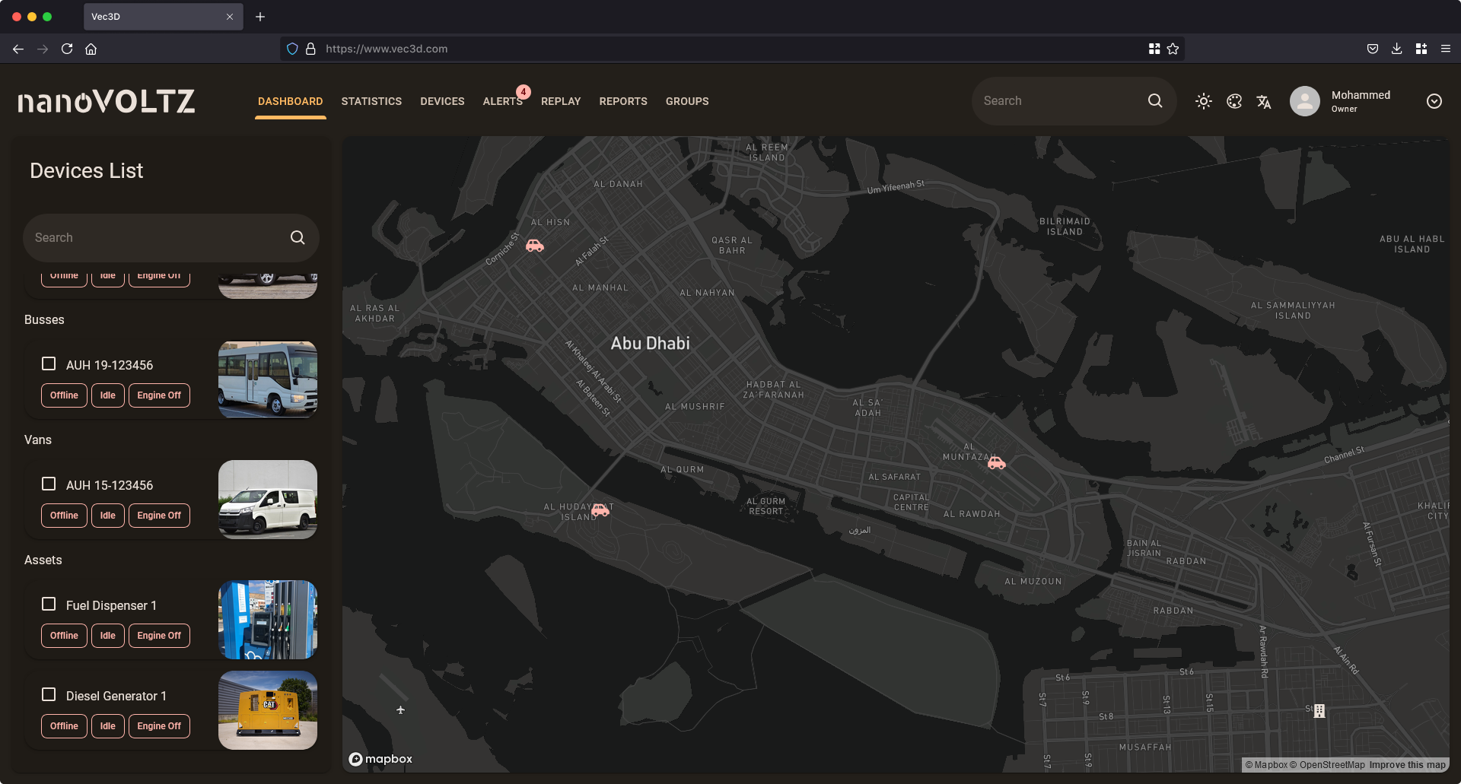Click the padlock site security icon
This screenshot has height=784, width=1461.
pos(310,49)
